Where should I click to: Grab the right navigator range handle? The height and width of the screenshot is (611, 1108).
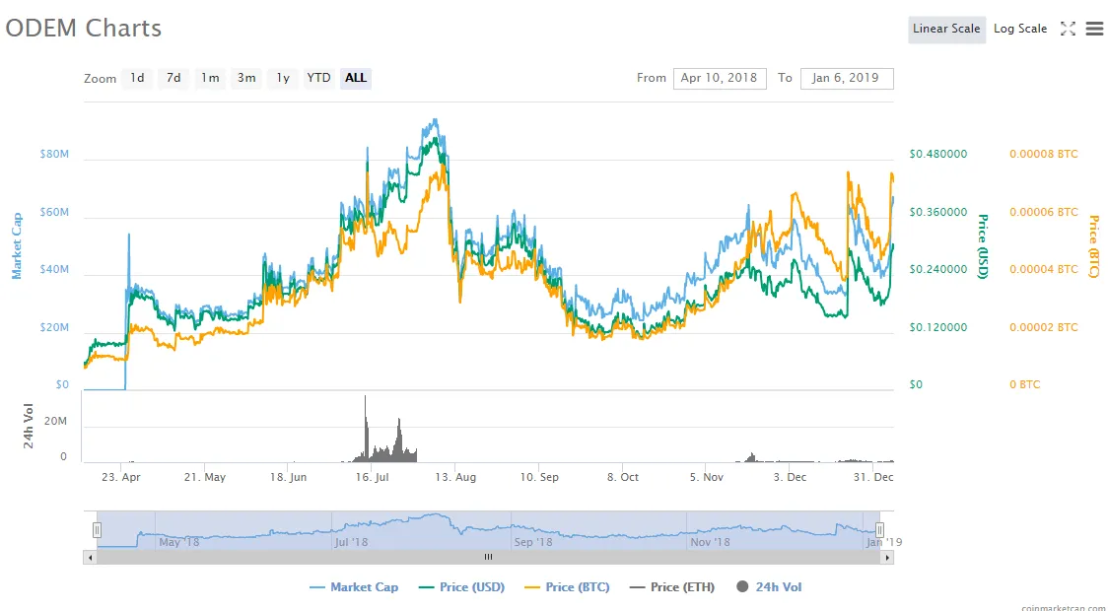879,530
